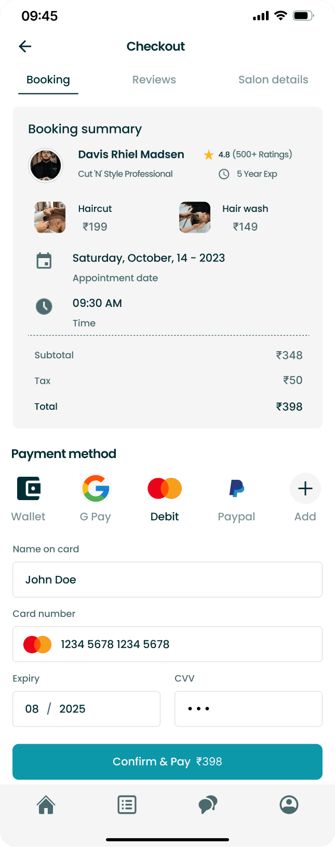The image size is (335, 847).
Task: Add a new payment method
Action: tap(305, 489)
